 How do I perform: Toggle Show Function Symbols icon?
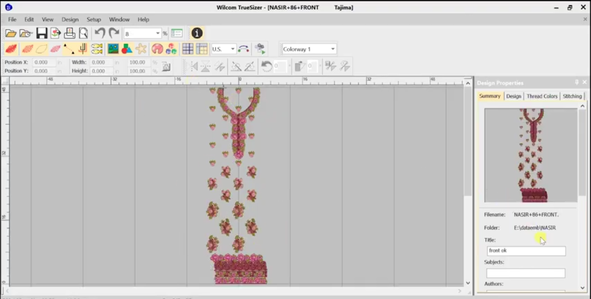(x=83, y=49)
